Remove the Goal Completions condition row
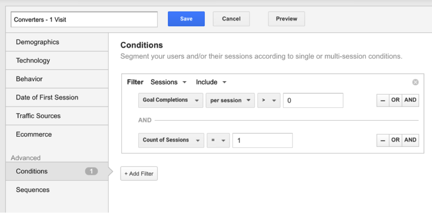 pyautogui.click(x=382, y=100)
